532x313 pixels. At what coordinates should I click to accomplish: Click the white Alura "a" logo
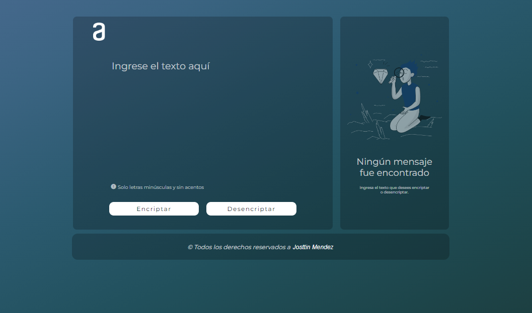(99, 32)
